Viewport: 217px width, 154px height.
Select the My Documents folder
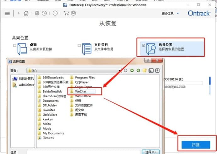(51, 133)
